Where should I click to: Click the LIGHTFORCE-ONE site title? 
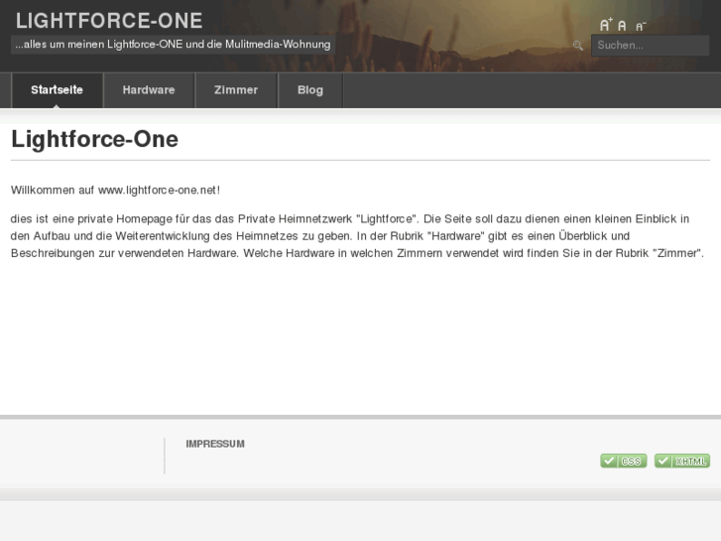point(109,20)
